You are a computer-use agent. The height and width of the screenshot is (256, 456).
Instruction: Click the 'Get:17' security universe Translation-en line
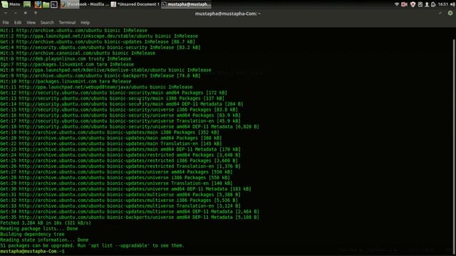[x=120, y=121]
